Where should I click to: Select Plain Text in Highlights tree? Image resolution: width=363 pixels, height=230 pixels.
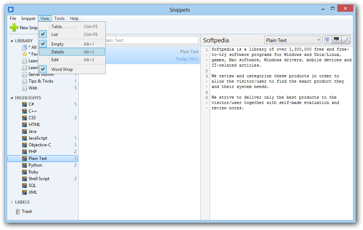point(43,158)
